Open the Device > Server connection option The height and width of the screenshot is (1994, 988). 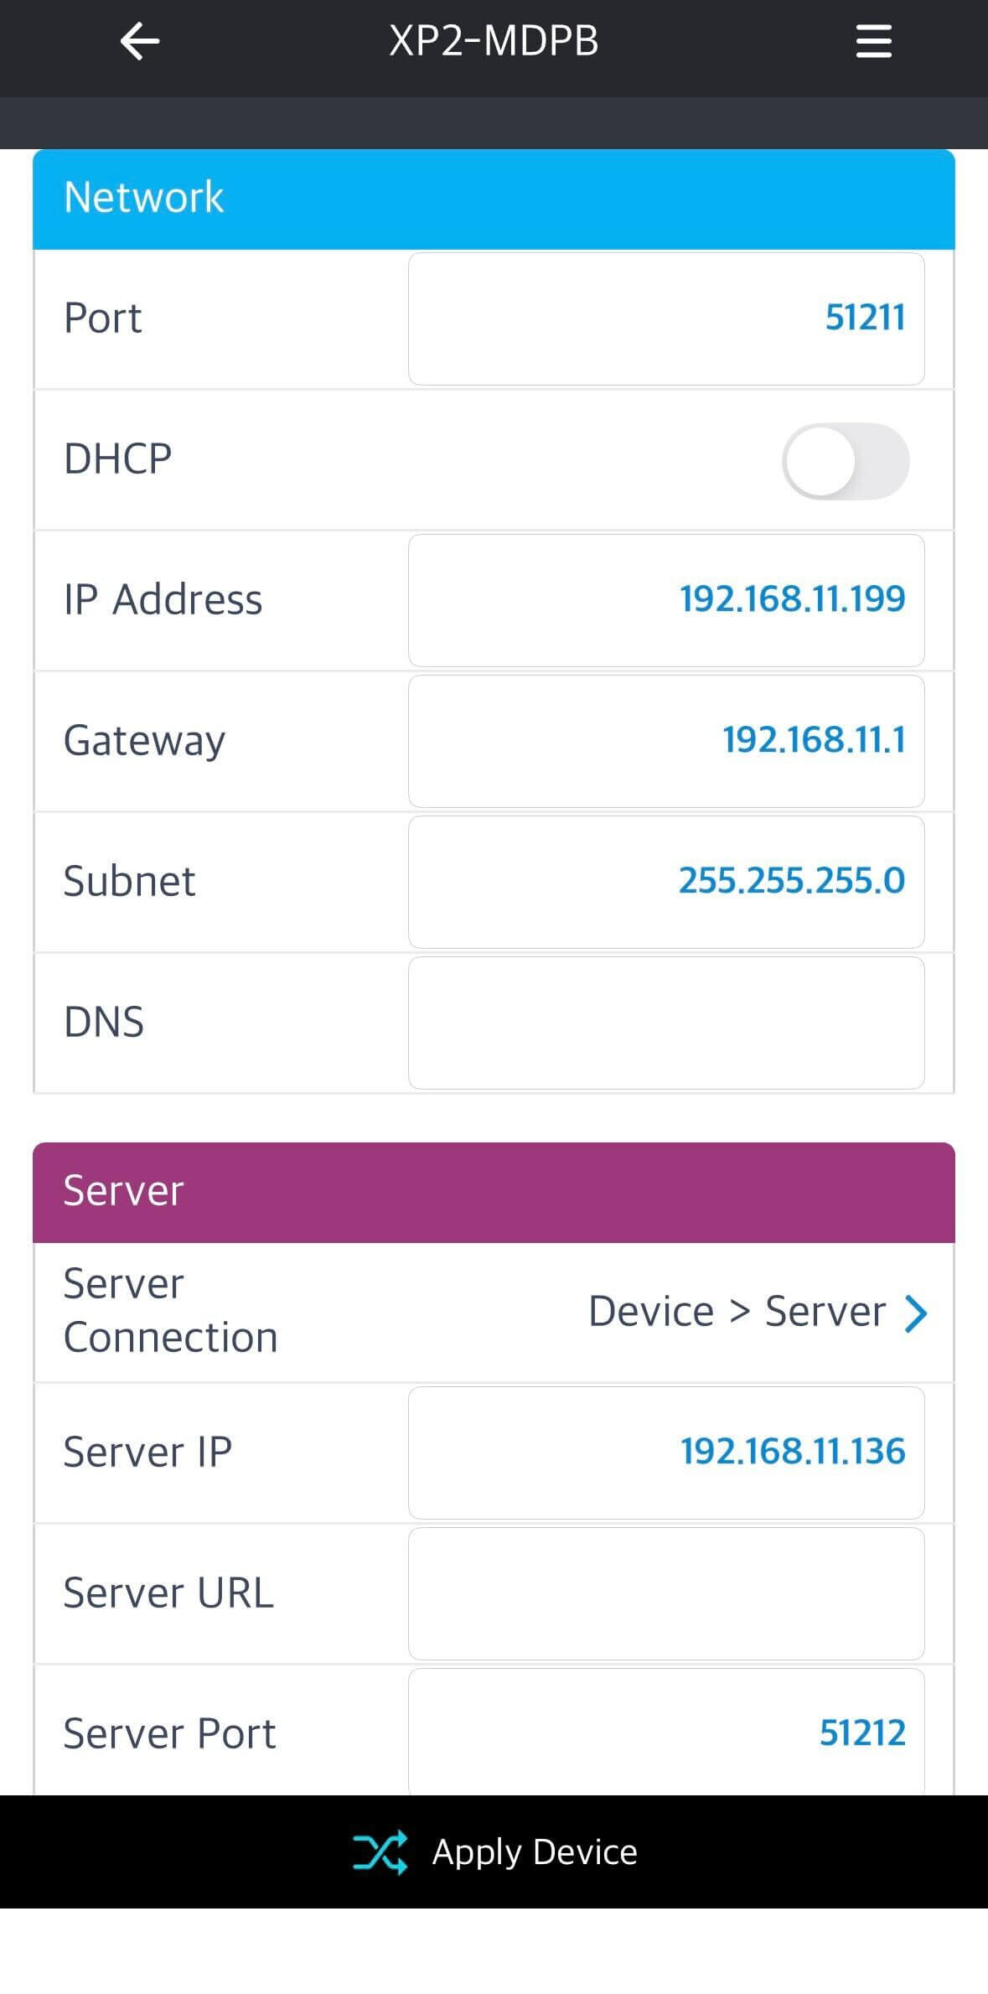[x=736, y=1312]
